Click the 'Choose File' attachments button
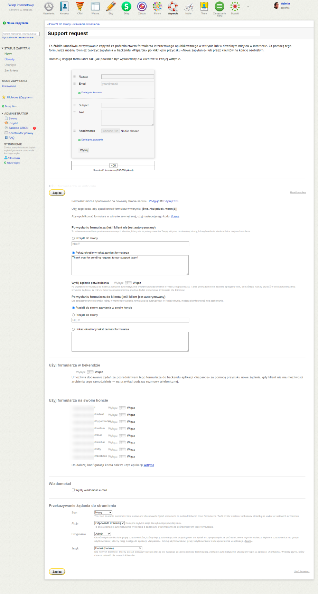318x594 pixels. point(111,131)
